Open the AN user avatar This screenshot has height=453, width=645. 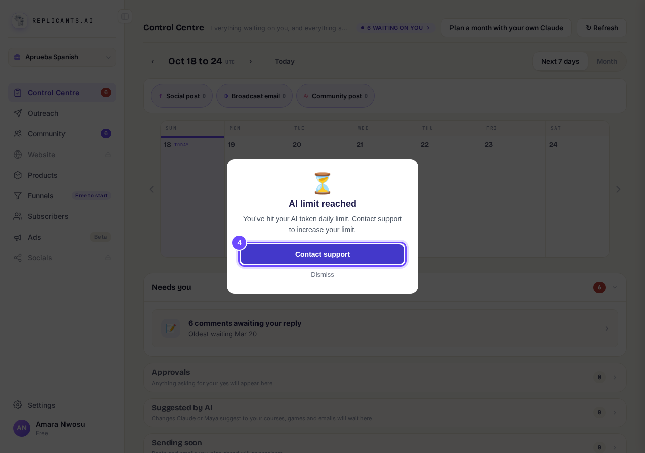(x=22, y=428)
